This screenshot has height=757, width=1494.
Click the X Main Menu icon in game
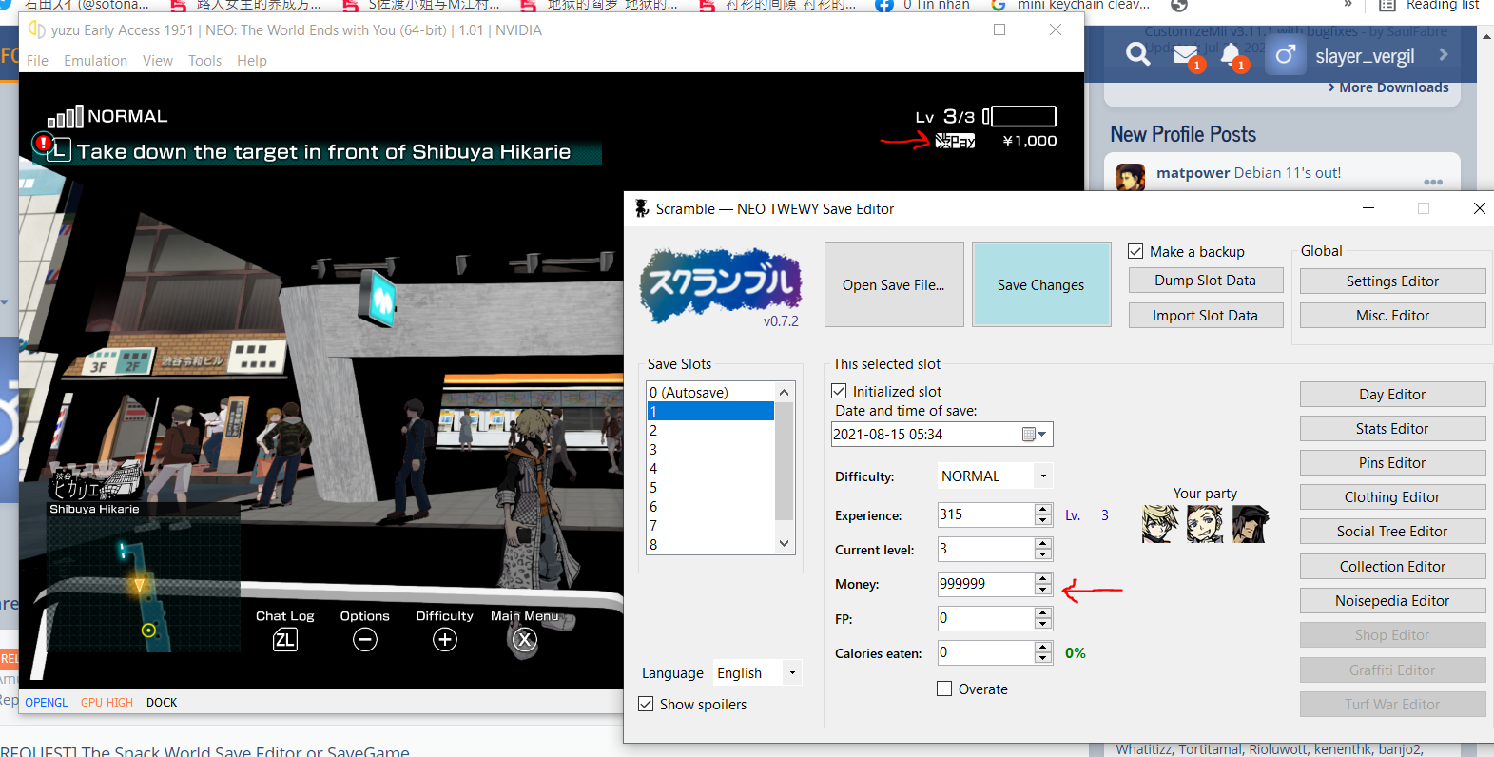point(525,640)
